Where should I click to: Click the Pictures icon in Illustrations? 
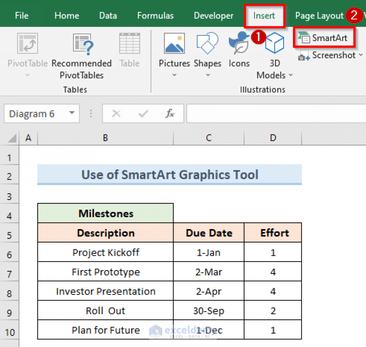174,44
